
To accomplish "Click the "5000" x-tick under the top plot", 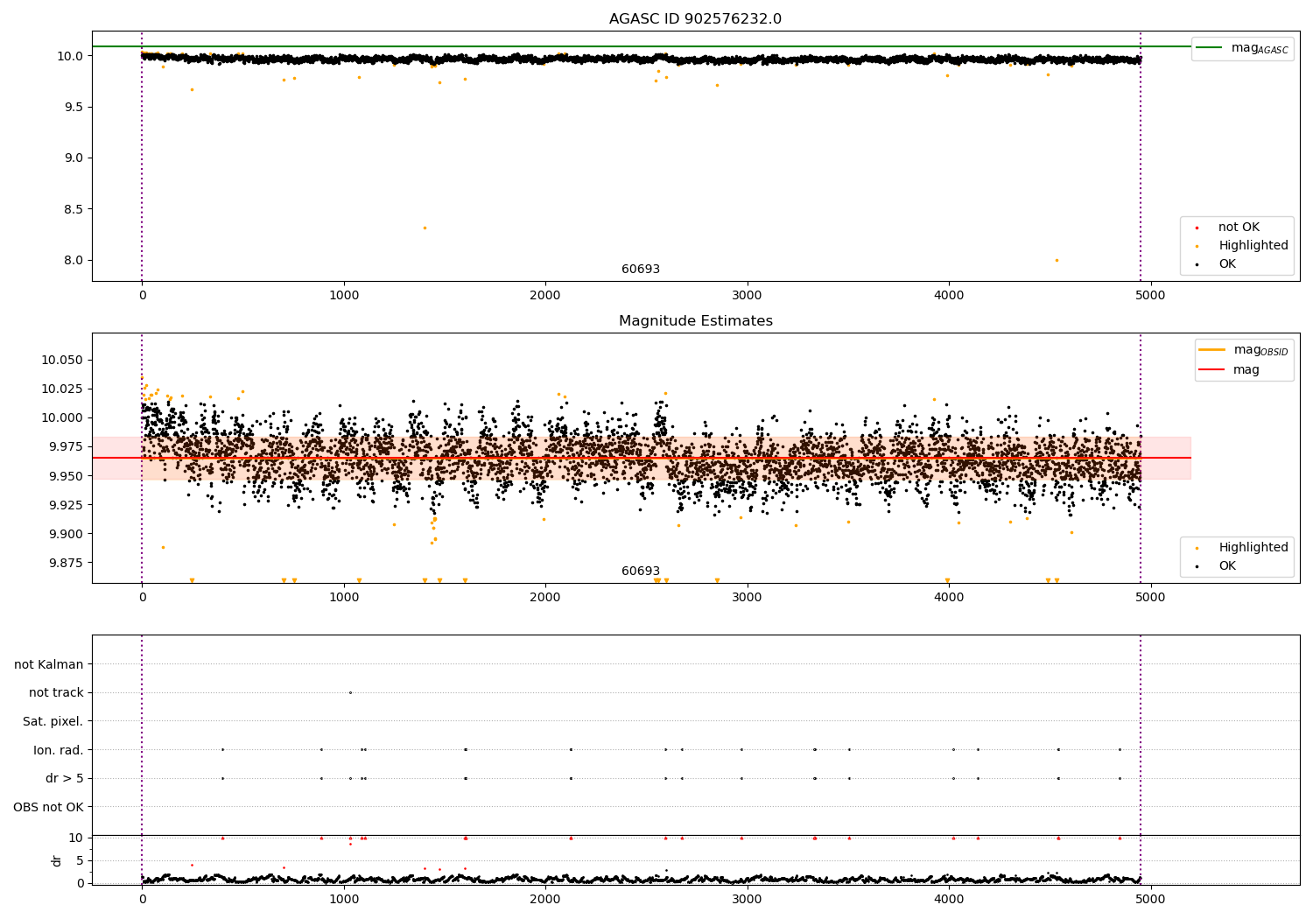I will click(x=1150, y=296).
